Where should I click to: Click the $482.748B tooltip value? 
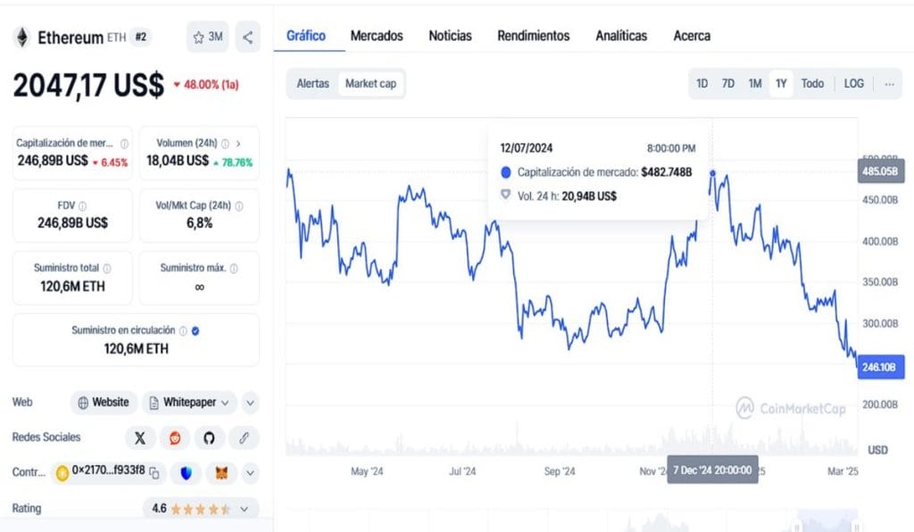click(x=666, y=172)
